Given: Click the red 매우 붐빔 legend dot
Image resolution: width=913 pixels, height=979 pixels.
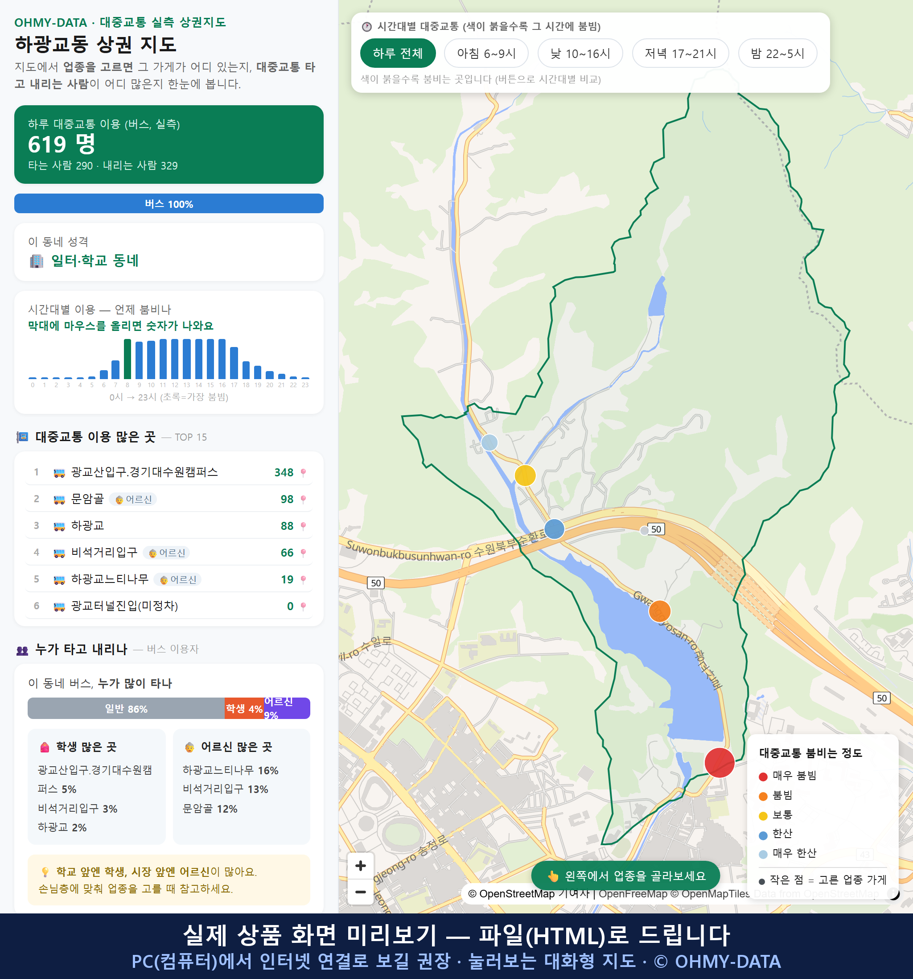Looking at the screenshot, I should (x=763, y=777).
